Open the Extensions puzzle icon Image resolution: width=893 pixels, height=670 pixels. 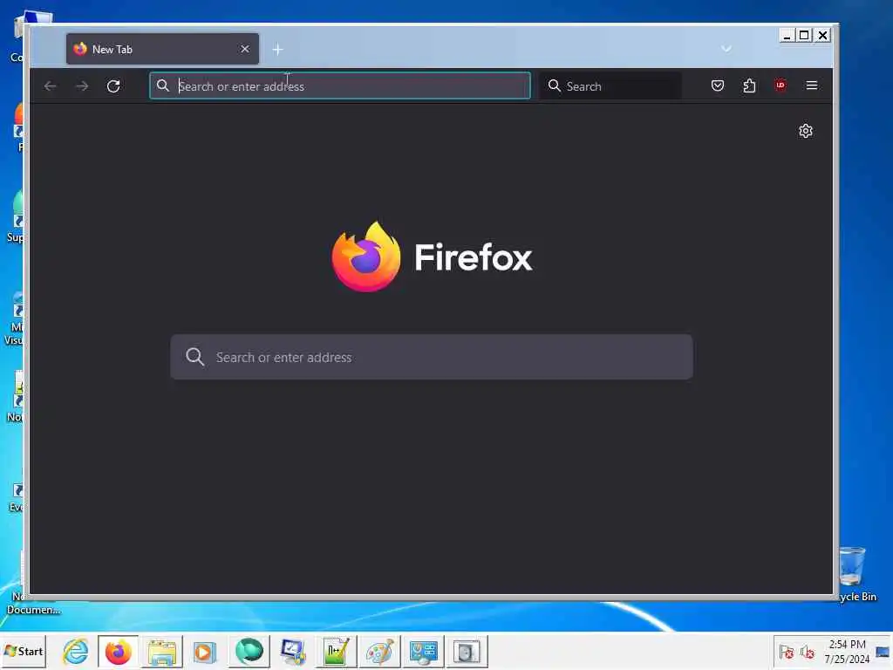749,85
